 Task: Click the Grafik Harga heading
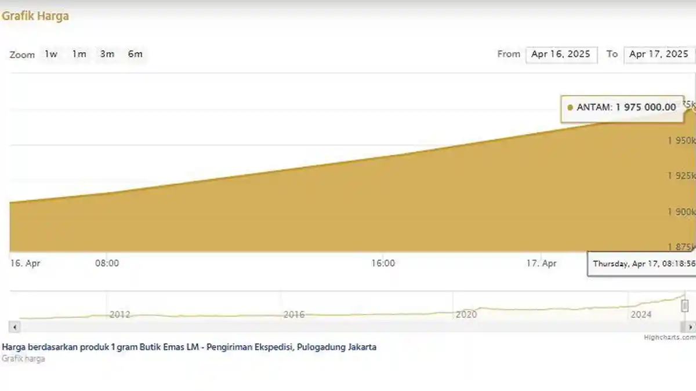click(35, 16)
